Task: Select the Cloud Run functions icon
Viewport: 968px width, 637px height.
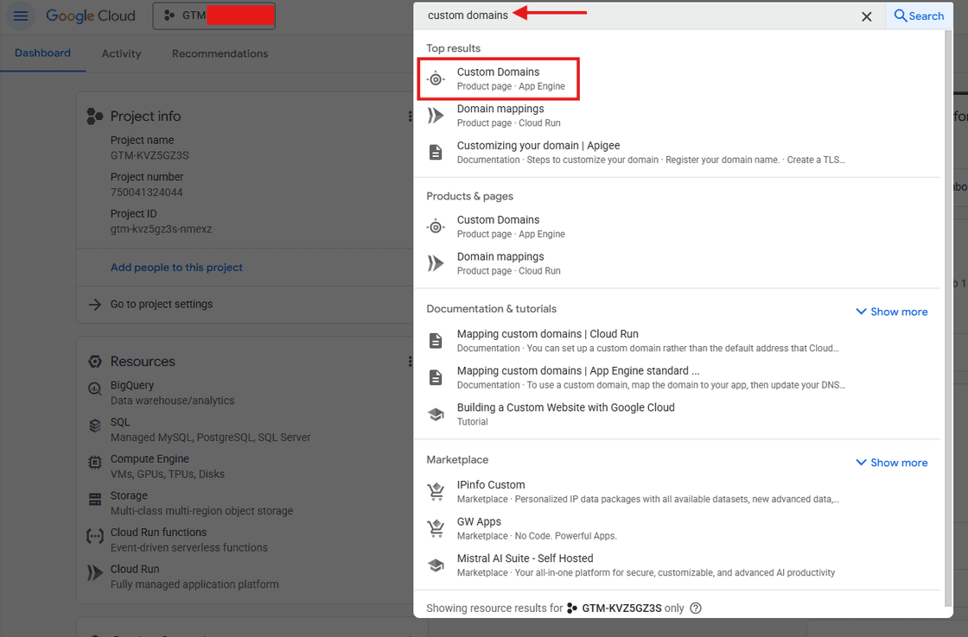Action: pos(94,536)
